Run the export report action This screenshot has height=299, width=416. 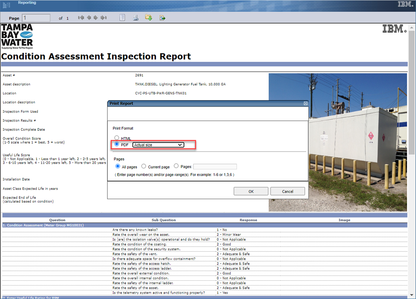click(x=162, y=17)
